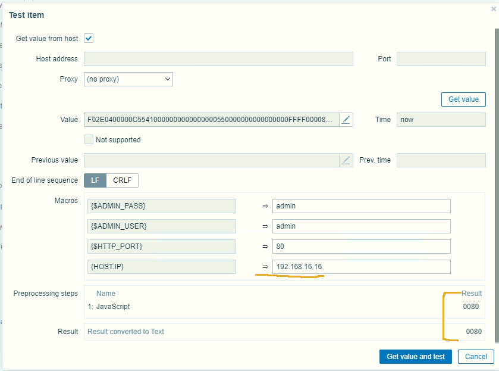Click Get value and test button
499x371 pixels.
point(415,357)
